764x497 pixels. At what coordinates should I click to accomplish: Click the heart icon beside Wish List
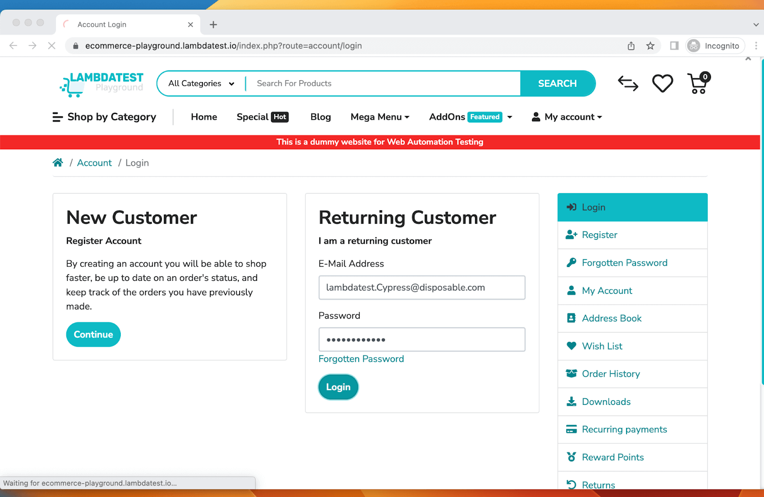point(571,346)
